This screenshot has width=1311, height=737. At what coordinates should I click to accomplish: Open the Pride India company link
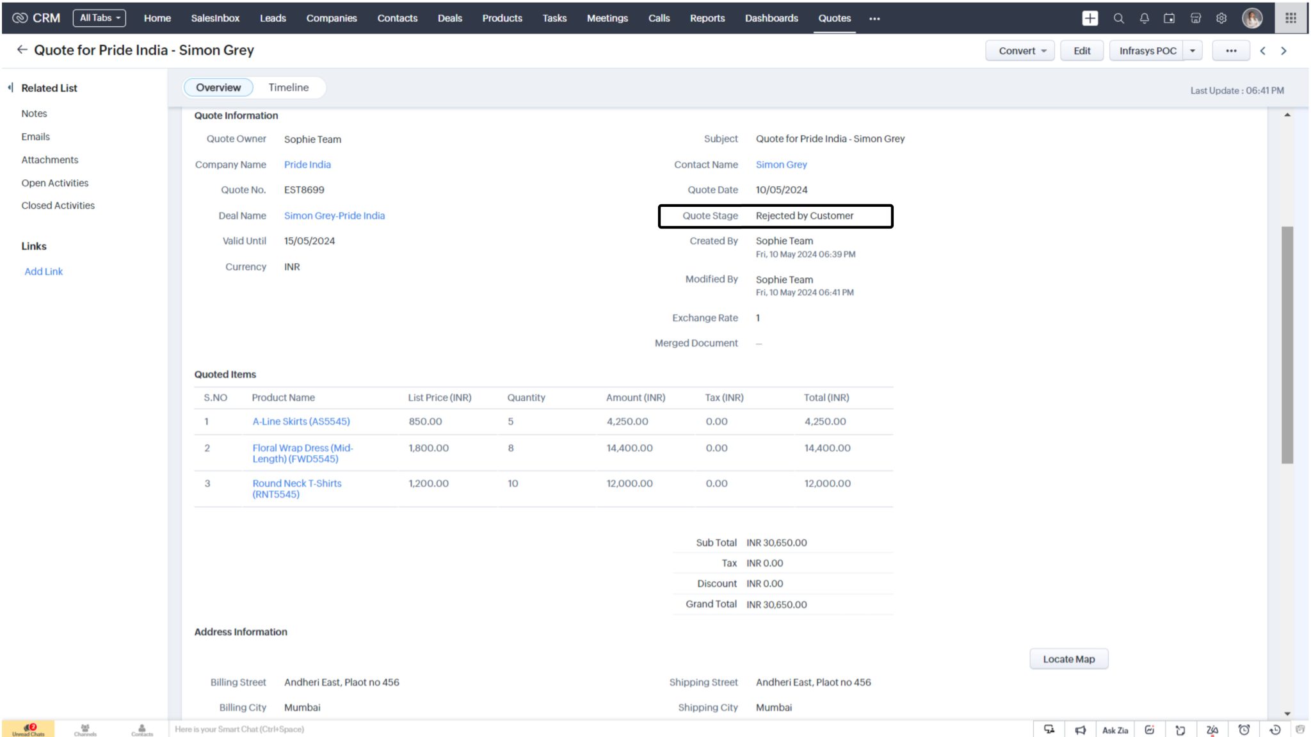click(307, 165)
